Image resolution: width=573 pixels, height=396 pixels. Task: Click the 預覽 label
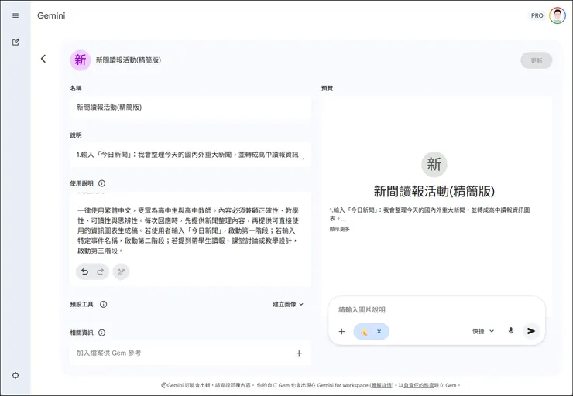click(x=327, y=88)
